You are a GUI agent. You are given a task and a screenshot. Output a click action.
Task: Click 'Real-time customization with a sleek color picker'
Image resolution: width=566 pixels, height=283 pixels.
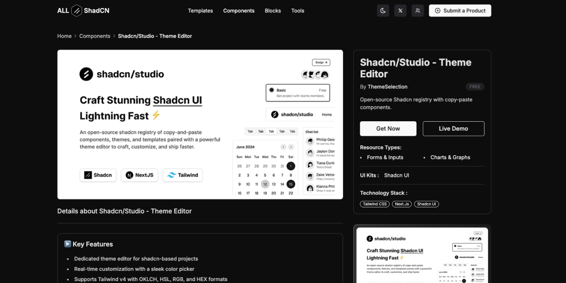click(134, 269)
